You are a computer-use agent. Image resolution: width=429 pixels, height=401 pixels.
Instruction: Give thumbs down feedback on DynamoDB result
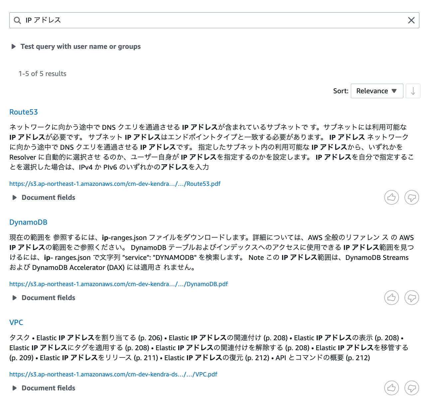pos(411,298)
